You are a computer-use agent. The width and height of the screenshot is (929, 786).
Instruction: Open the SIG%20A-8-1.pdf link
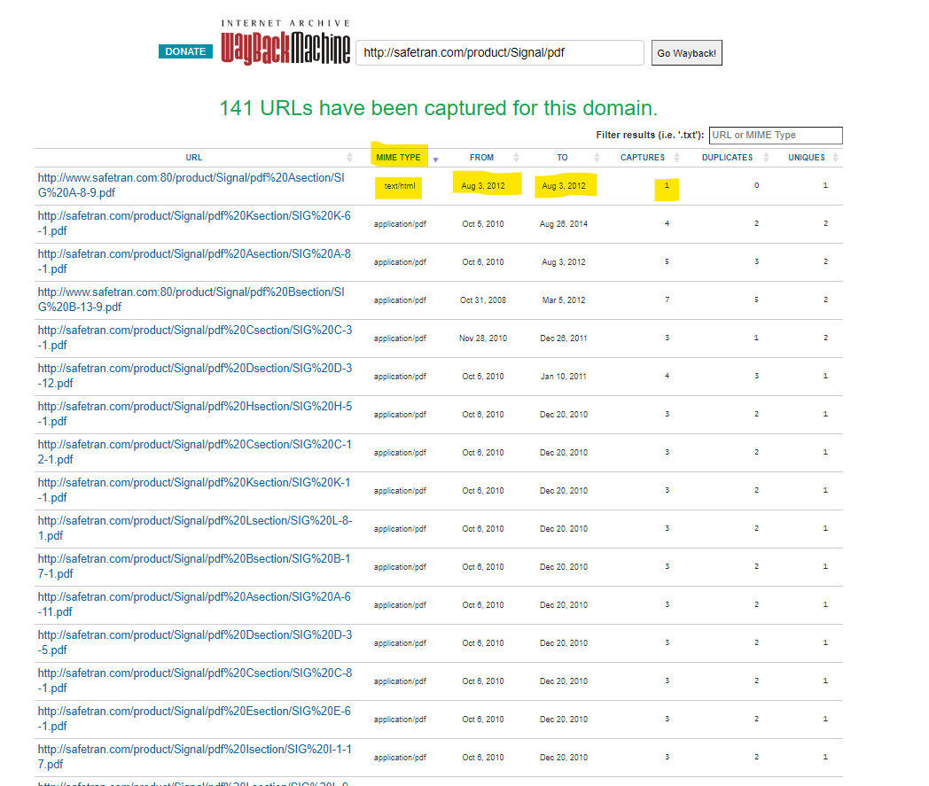(x=194, y=261)
